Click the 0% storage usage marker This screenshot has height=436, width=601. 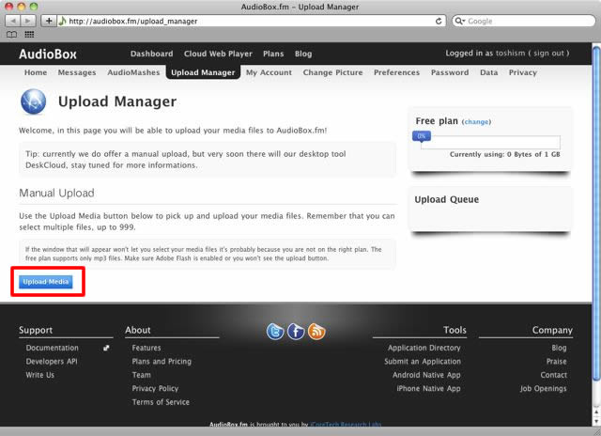422,136
